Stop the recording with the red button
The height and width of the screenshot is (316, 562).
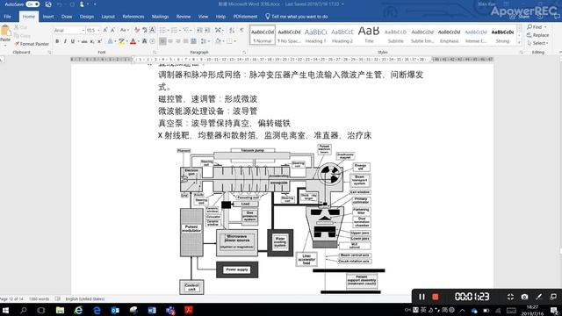tap(436, 297)
